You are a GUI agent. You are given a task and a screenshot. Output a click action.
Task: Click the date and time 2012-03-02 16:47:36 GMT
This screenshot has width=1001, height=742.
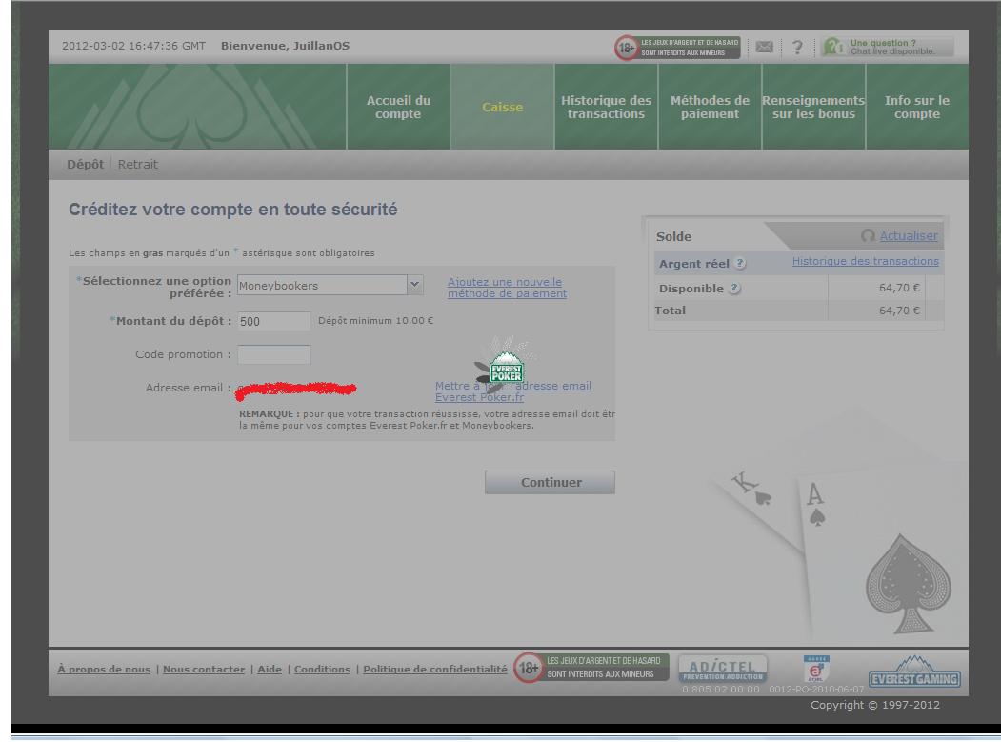pyautogui.click(x=133, y=46)
